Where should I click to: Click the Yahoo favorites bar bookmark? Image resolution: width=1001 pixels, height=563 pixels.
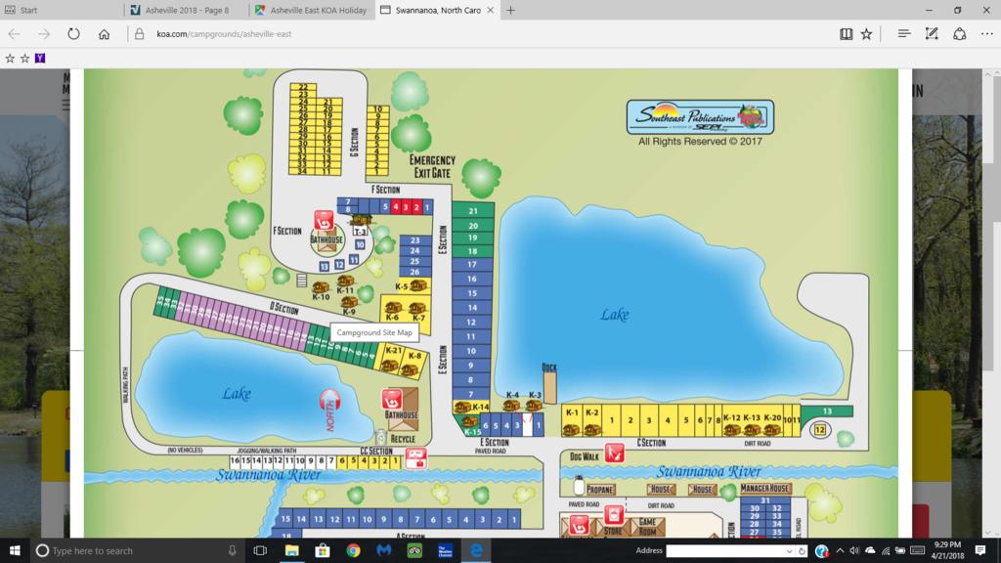pos(39,58)
